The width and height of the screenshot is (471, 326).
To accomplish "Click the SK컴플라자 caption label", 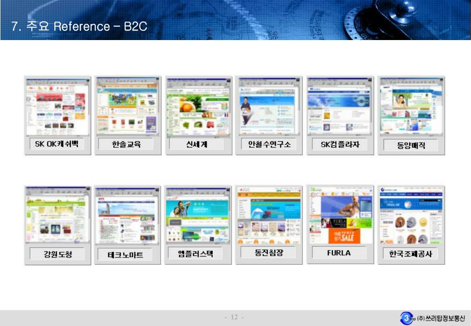I will 340,145.
